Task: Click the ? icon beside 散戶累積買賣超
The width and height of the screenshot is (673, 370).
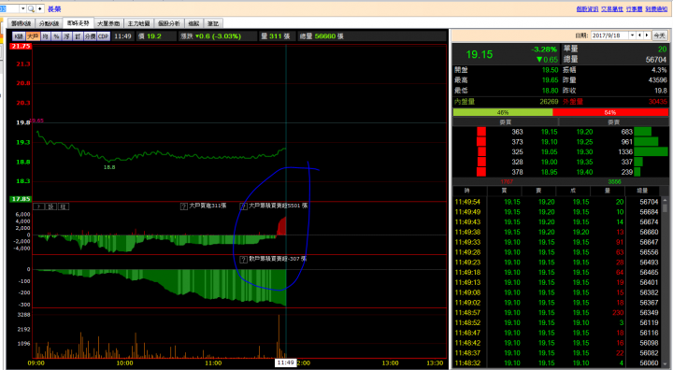Action: [x=243, y=259]
